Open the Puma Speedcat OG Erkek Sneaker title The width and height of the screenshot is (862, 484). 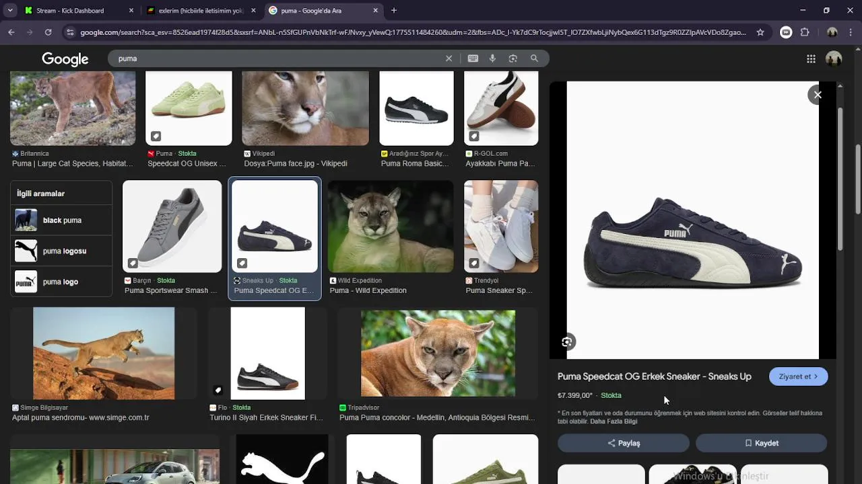pyautogui.click(x=655, y=376)
